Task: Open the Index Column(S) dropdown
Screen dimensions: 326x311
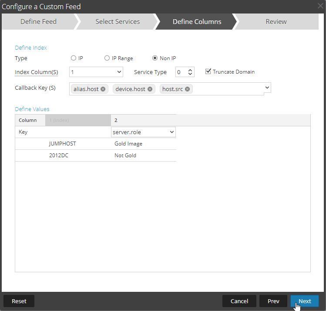Action: [x=96, y=72]
